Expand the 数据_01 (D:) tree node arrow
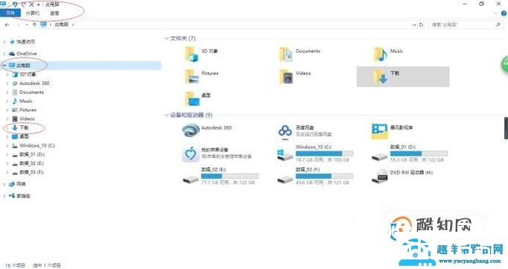 tap(7, 154)
